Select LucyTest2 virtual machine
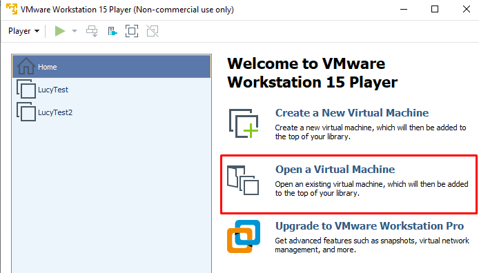 coord(112,112)
